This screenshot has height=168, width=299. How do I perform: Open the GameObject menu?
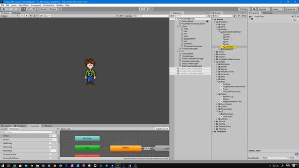pos(24,5)
